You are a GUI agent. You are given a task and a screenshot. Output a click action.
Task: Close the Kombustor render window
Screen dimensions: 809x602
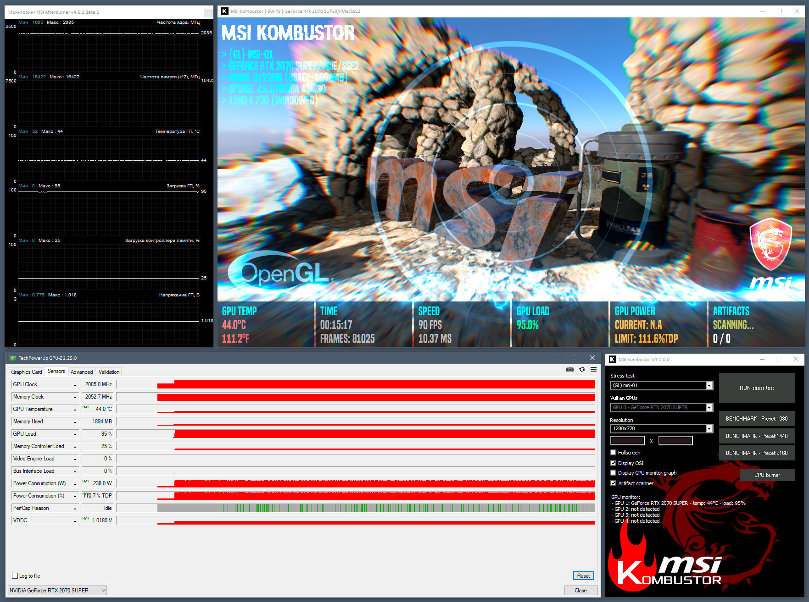pyautogui.click(x=797, y=11)
